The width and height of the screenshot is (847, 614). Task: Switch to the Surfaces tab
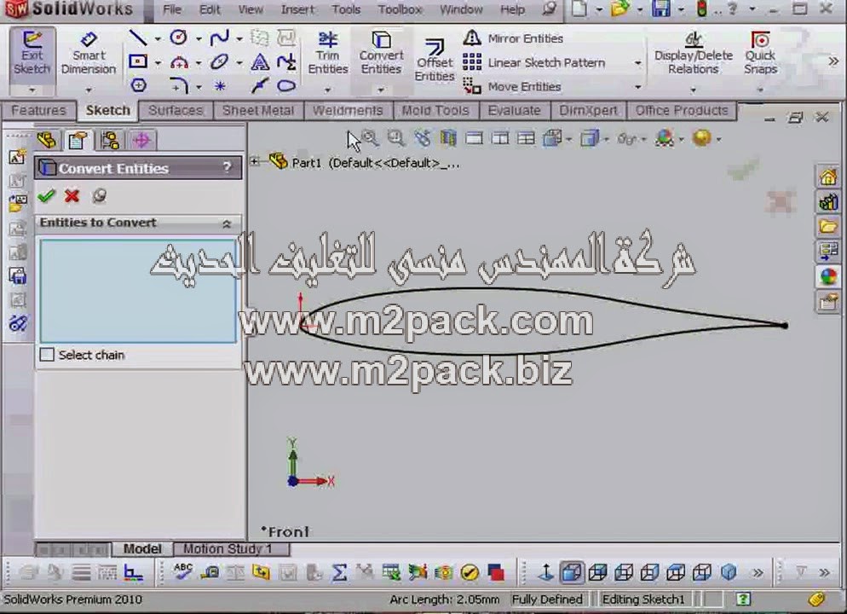[x=175, y=110]
